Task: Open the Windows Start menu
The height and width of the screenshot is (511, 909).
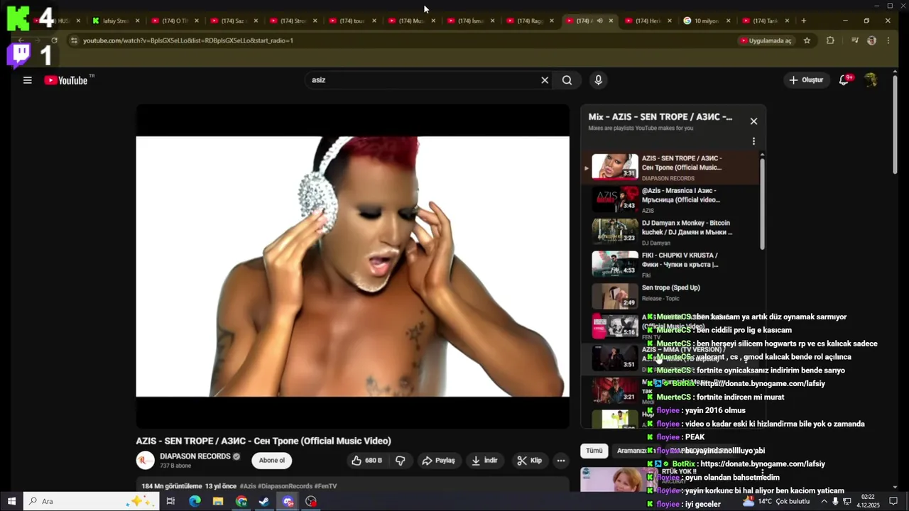Action: pyautogui.click(x=11, y=501)
